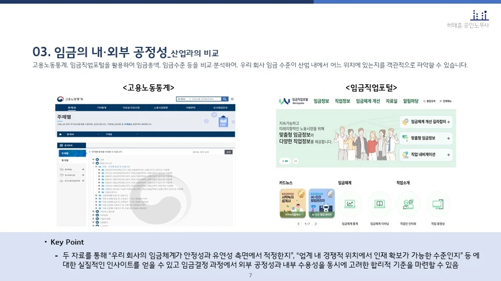Click the clipboard chart illustration in 주제별 banner
Viewport: 501px width, 281px height.
pyautogui.click(x=223, y=121)
